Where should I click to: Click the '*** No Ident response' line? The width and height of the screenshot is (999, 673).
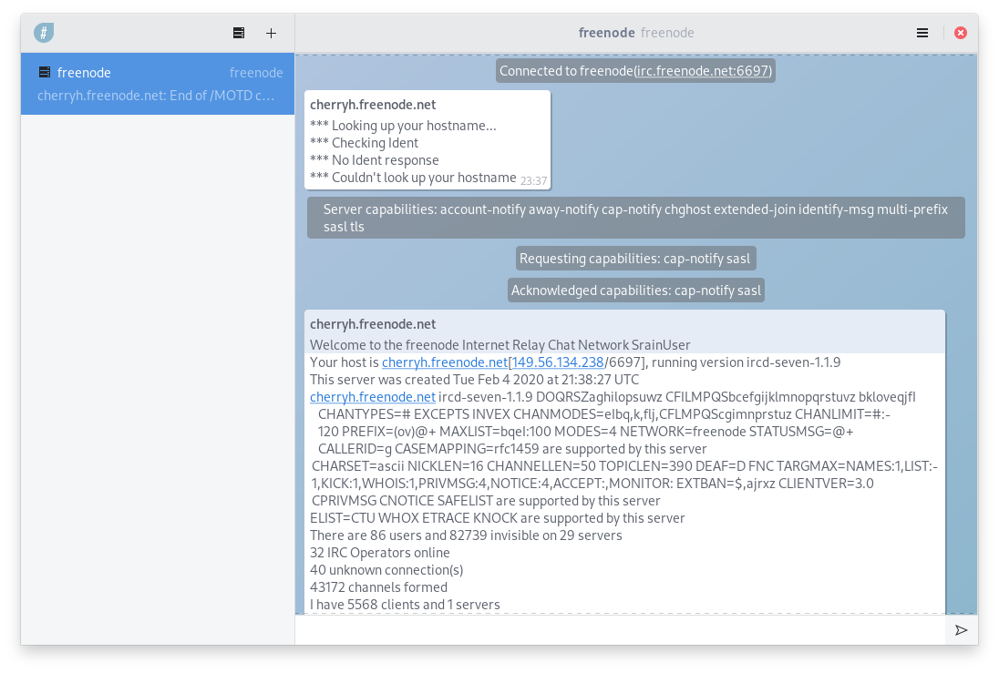coord(374,159)
